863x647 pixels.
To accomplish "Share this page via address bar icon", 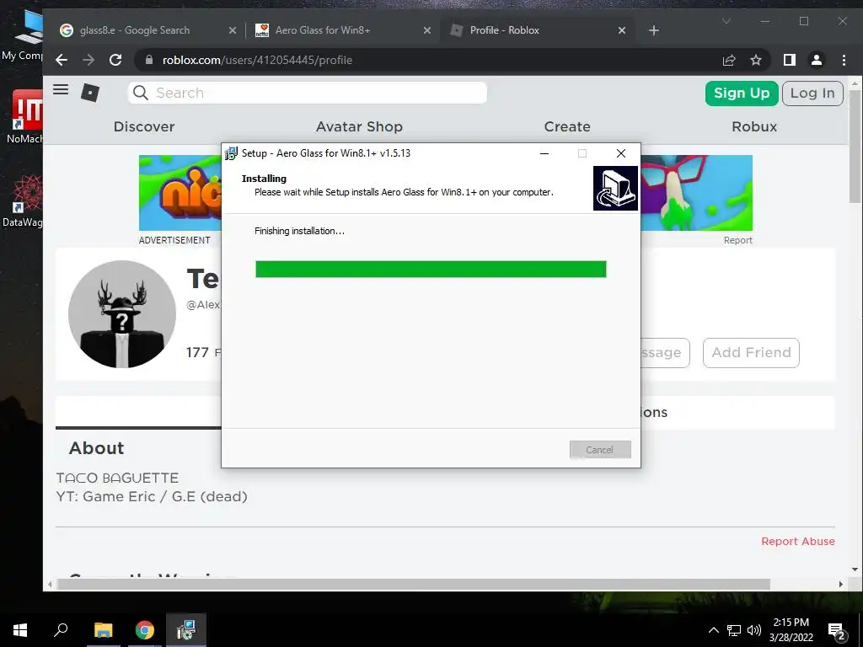I will 729,60.
